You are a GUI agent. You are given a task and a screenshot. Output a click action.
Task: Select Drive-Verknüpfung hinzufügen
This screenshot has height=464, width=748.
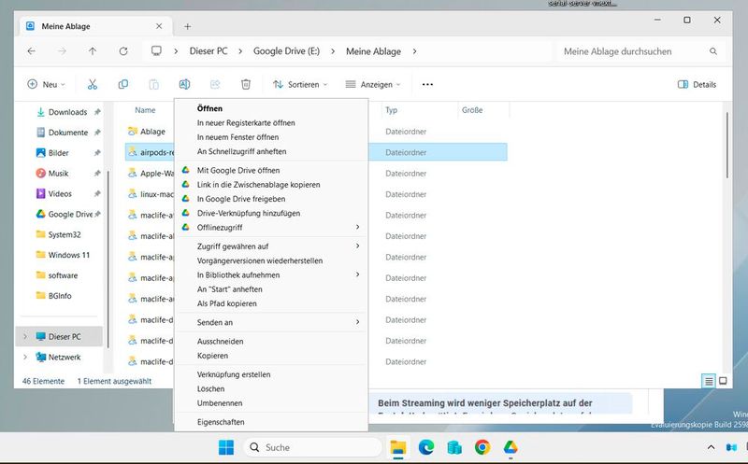[x=271, y=213]
